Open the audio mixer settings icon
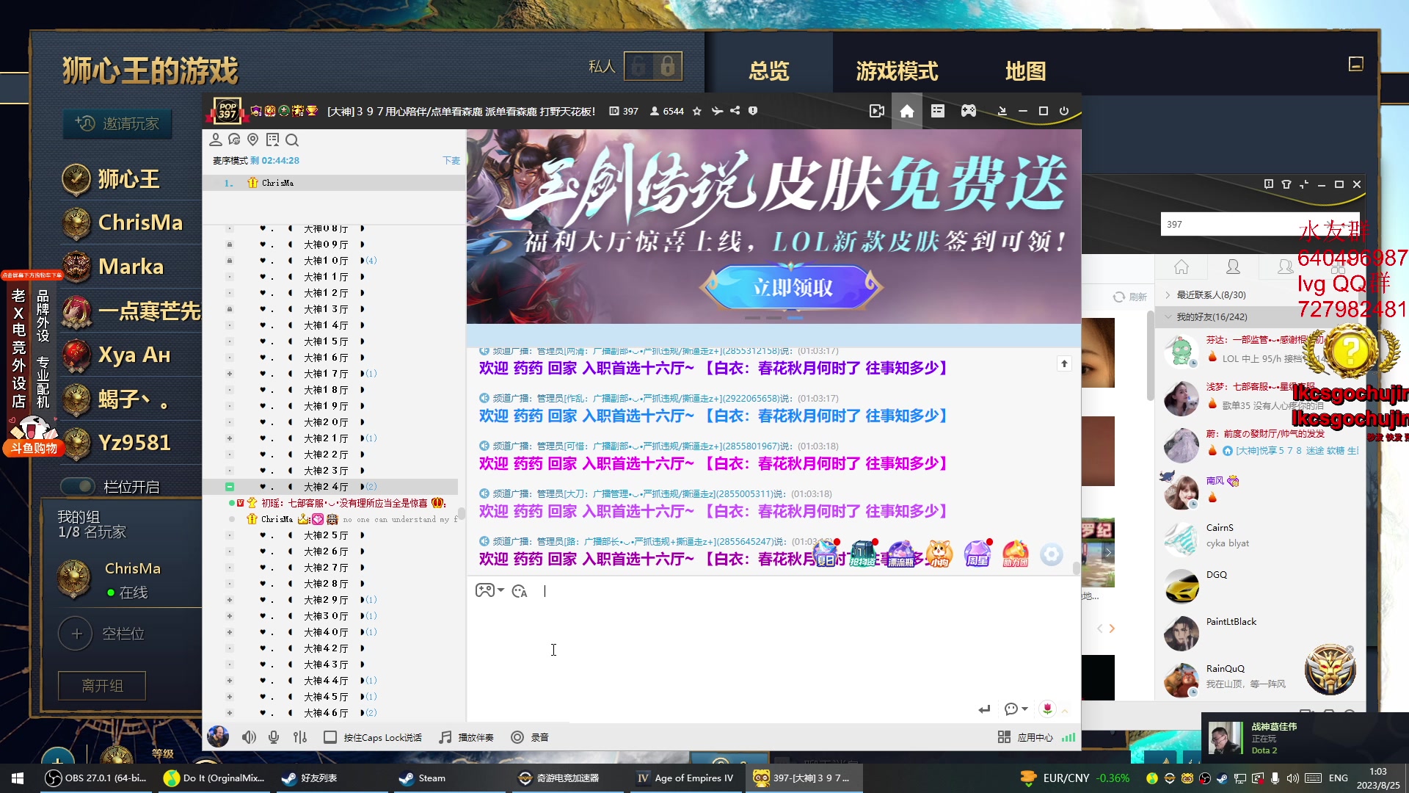The image size is (1409, 793). pos(299,737)
